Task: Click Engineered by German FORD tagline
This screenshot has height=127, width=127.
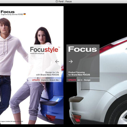Action: click(12, 14)
